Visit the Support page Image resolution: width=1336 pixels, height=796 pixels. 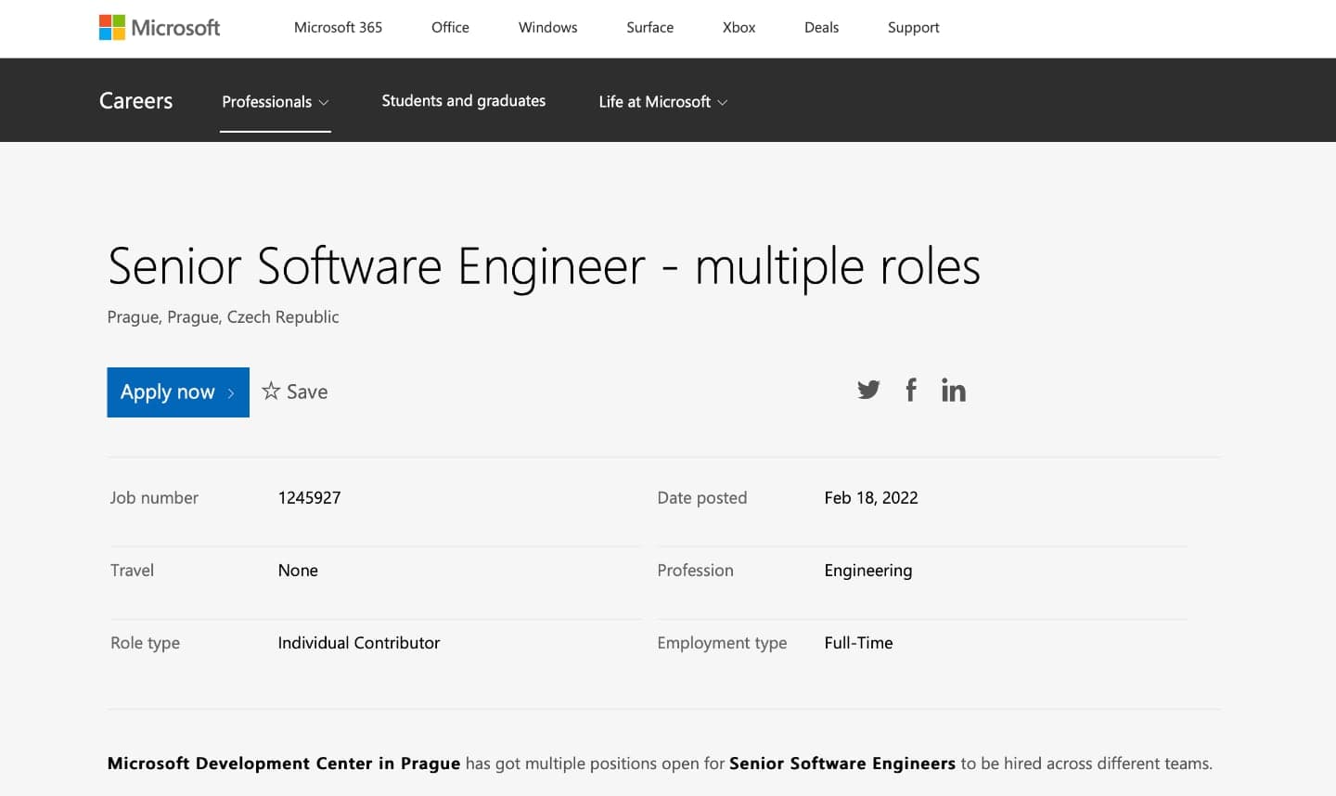coord(913,27)
